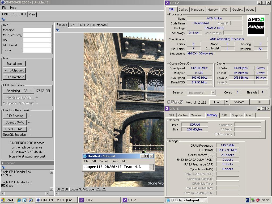Click the pin icon in Pictures panel
272x204 pixels.
[x=58, y=30]
